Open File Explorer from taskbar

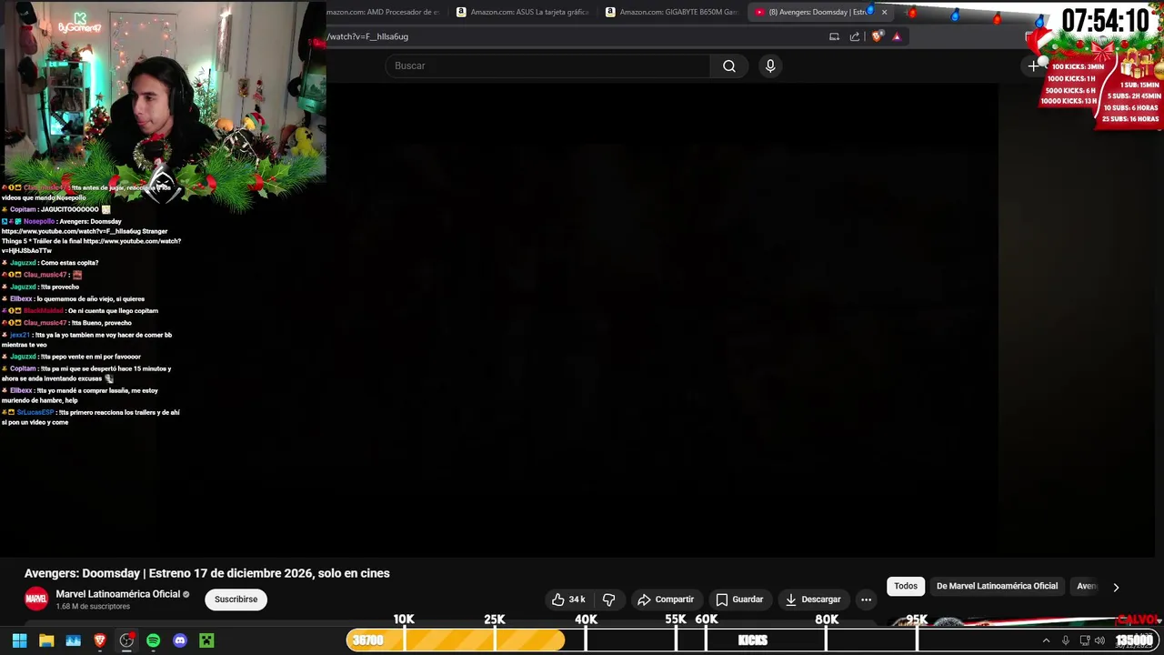tap(46, 640)
